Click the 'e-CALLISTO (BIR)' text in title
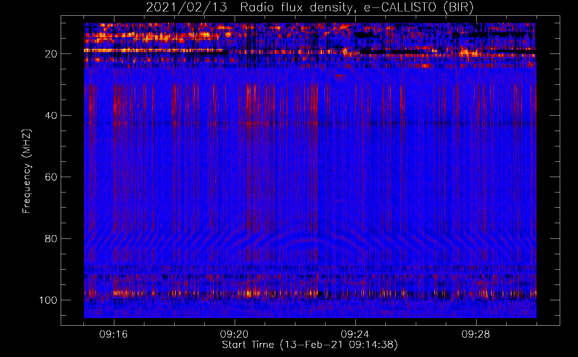 click(418, 7)
